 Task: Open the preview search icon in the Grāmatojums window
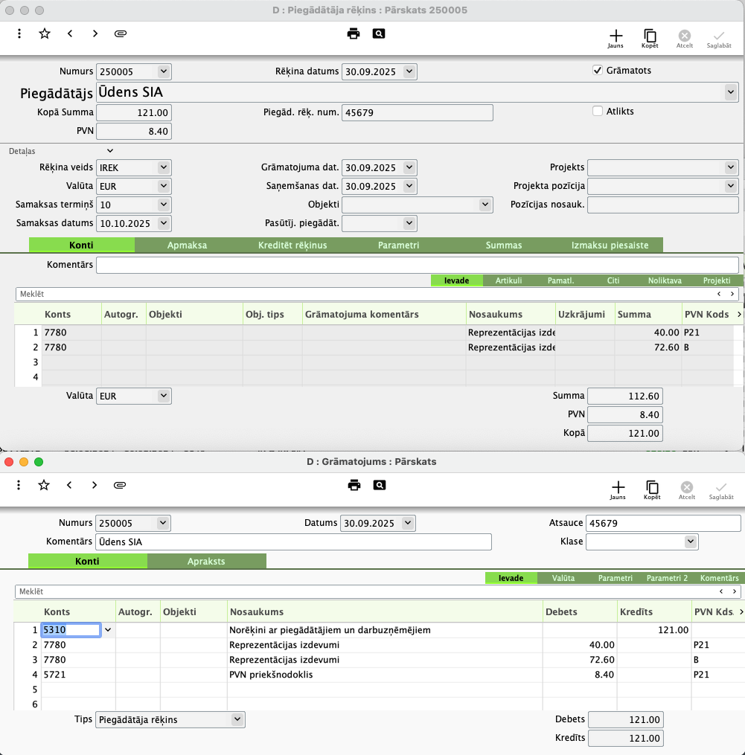click(x=380, y=485)
